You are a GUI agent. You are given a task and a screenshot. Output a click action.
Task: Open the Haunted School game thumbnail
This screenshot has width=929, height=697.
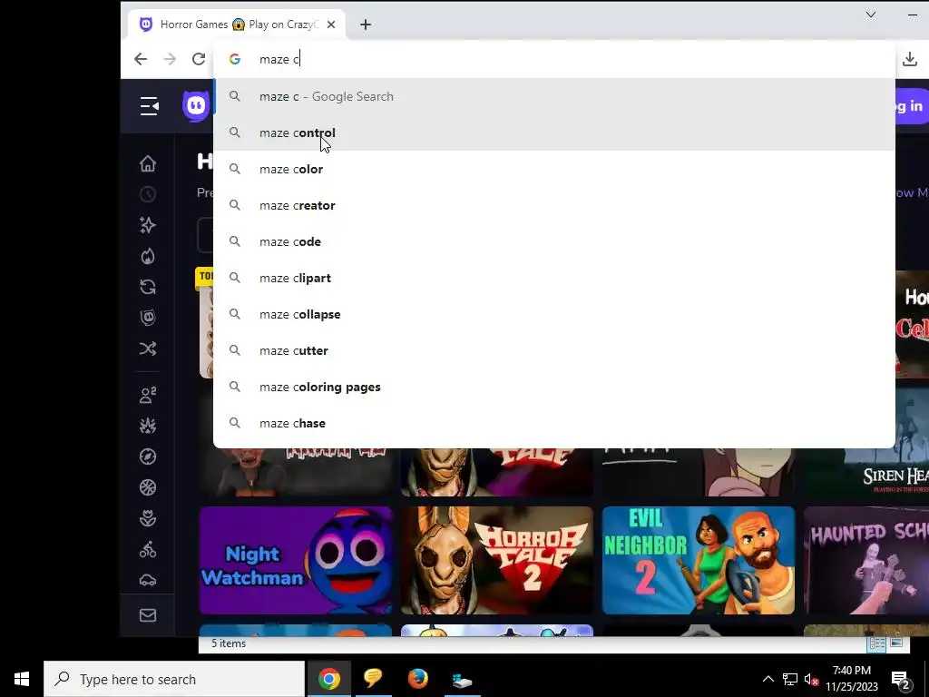pos(866,560)
